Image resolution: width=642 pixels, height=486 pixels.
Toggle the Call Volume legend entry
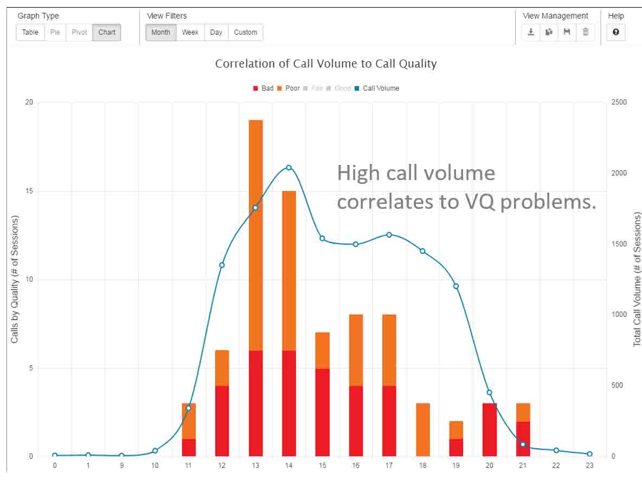pyautogui.click(x=377, y=88)
